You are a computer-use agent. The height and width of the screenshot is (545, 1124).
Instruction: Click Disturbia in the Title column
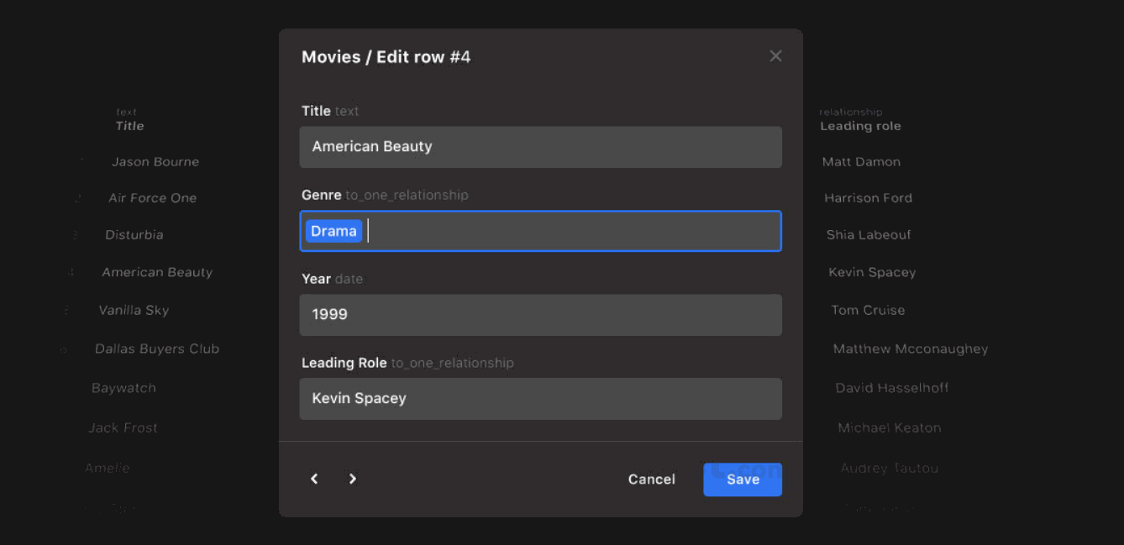134,235
